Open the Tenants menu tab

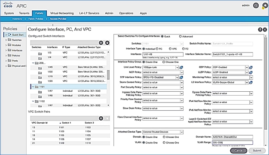24,13
